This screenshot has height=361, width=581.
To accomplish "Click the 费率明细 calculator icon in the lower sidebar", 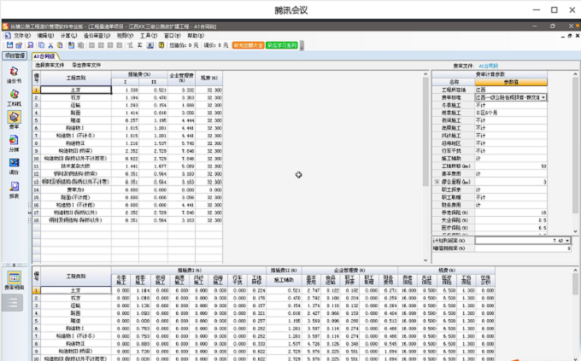I will (14, 277).
